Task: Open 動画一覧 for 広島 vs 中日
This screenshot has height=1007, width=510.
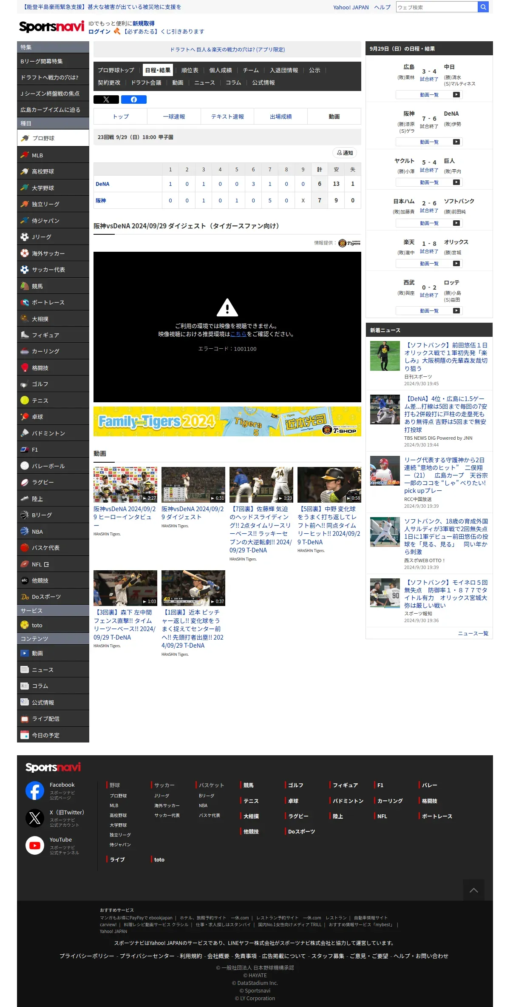Action: pos(429,95)
